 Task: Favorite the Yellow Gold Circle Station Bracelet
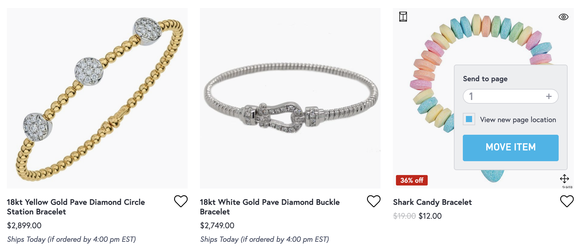181,201
